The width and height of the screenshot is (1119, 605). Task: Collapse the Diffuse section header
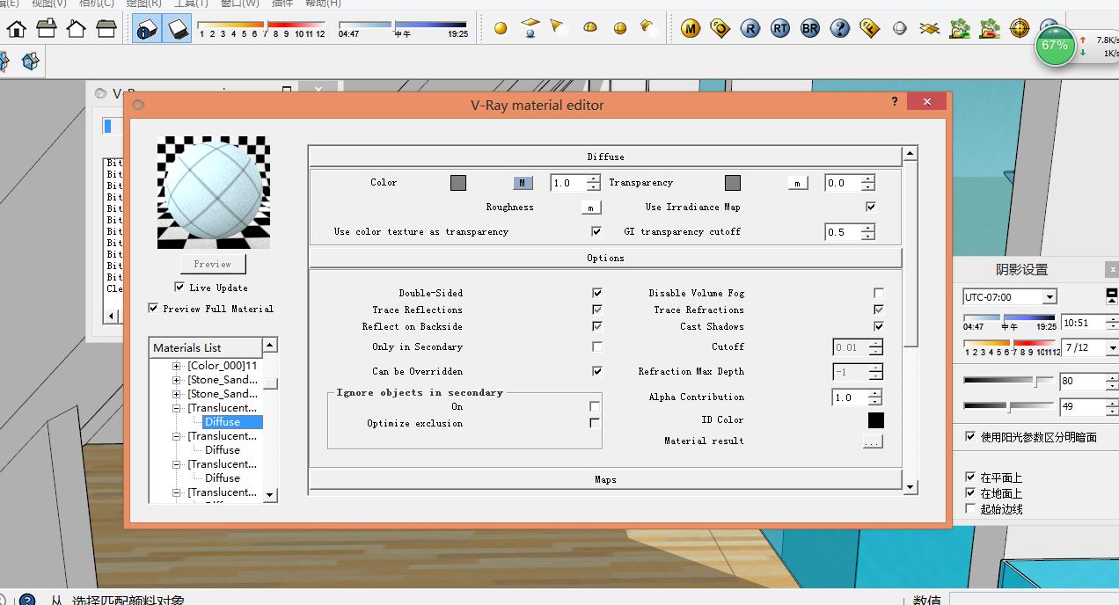[x=605, y=157]
